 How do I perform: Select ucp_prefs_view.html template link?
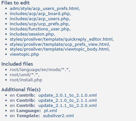click(59, 44)
